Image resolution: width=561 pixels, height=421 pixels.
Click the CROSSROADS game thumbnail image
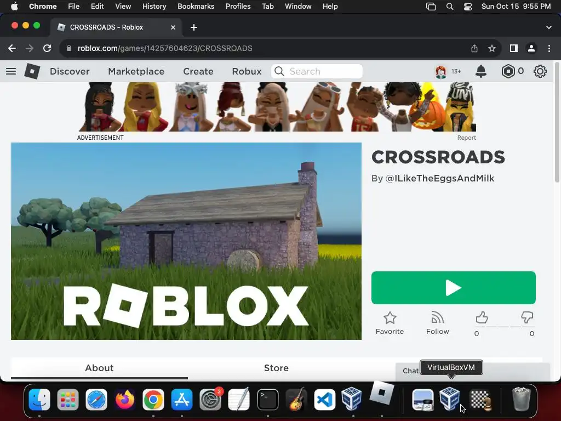point(186,241)
